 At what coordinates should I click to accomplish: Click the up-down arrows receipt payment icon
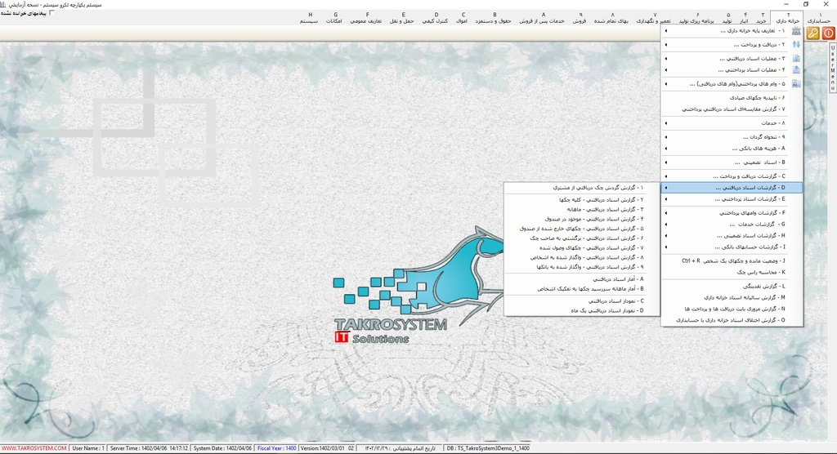tap(796, 45)
